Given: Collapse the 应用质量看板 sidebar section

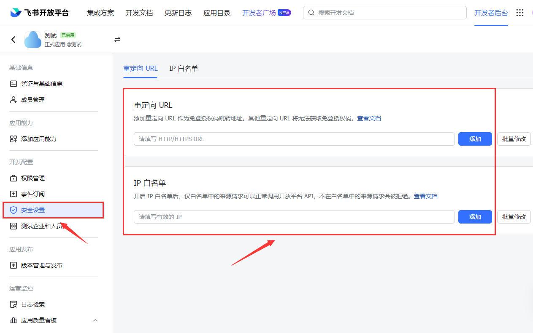Looking at the screenshot, I should [95, 320].
